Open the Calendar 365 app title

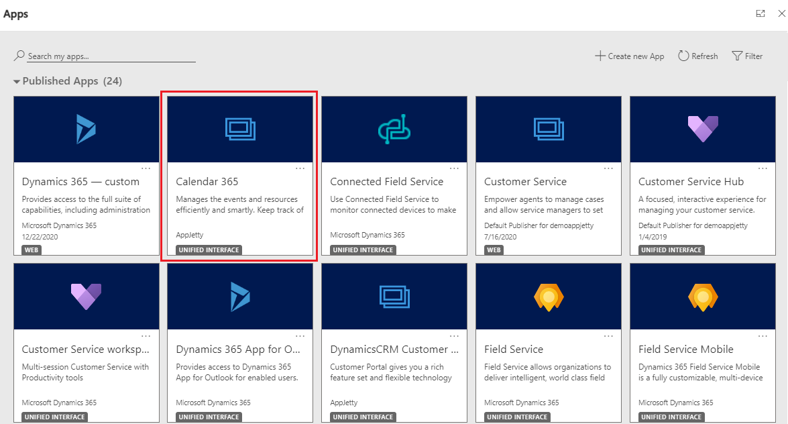coord(207,182)
